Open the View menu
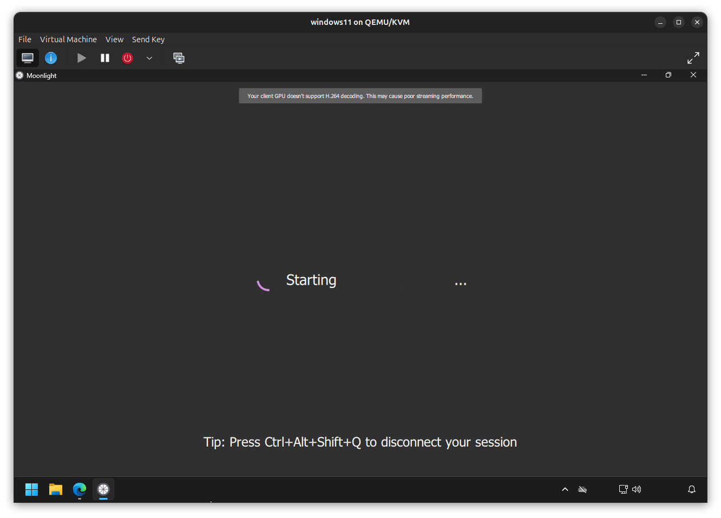Image resolution: width=721 pixels, height=518 pixels. click(114, 39)
